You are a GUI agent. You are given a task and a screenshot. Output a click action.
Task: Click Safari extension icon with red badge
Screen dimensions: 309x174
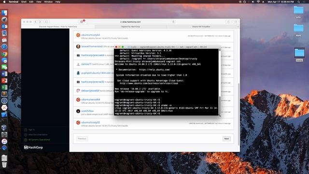click(x=82, y=21)
